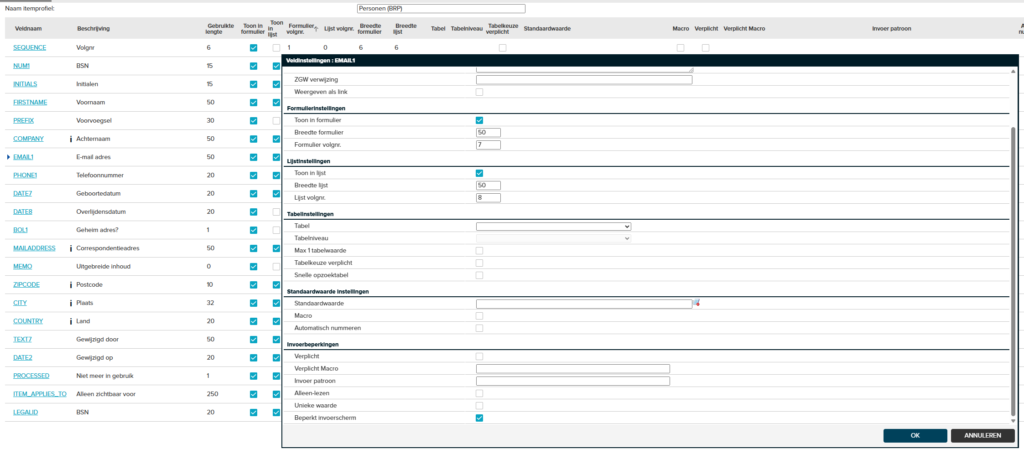The width and height of the screenshot is (1024, 454).
Task: Click the sort arrow on Formulier volgnr. header
Action: click(316, 29)
